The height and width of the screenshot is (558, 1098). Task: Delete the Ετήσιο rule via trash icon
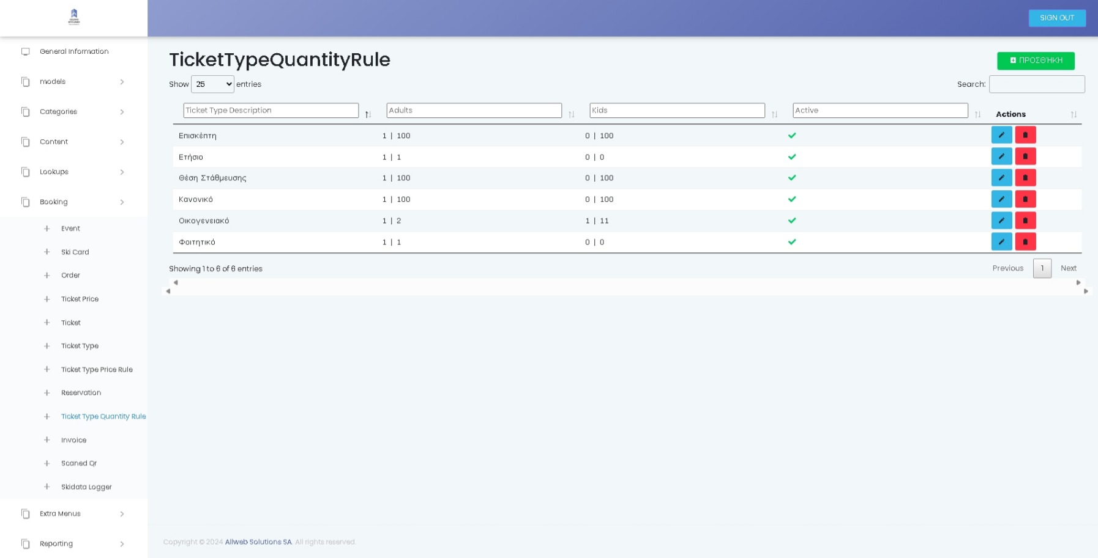(1025, 156)
